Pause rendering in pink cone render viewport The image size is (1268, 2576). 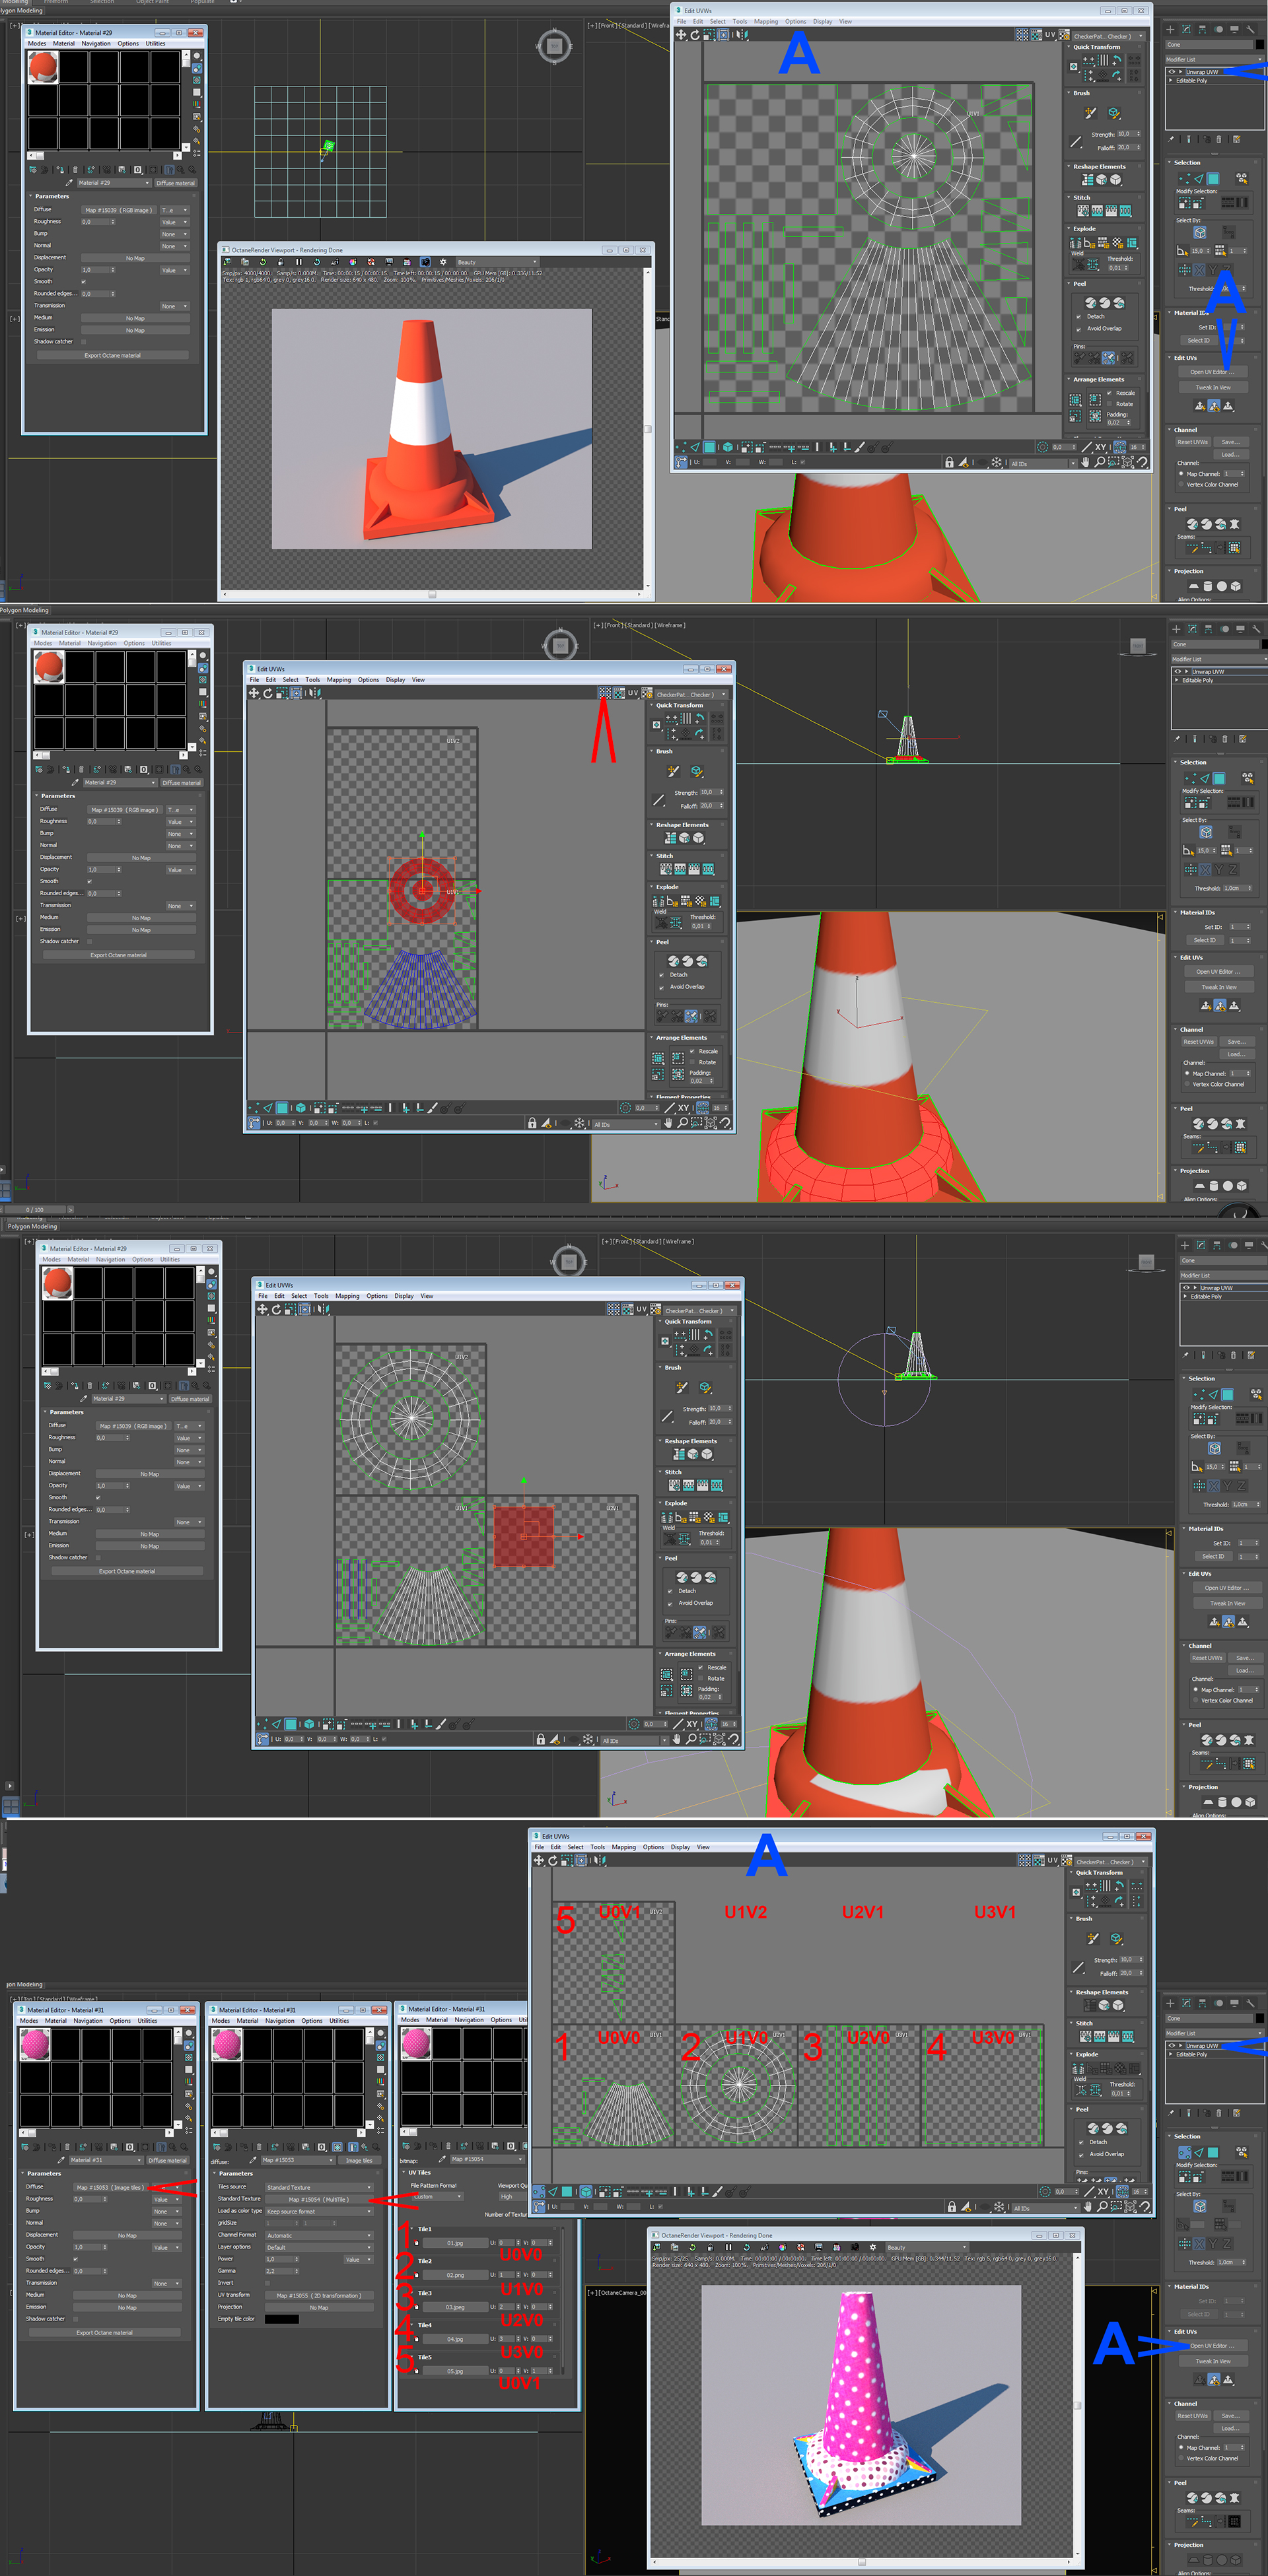[728, 2247]
